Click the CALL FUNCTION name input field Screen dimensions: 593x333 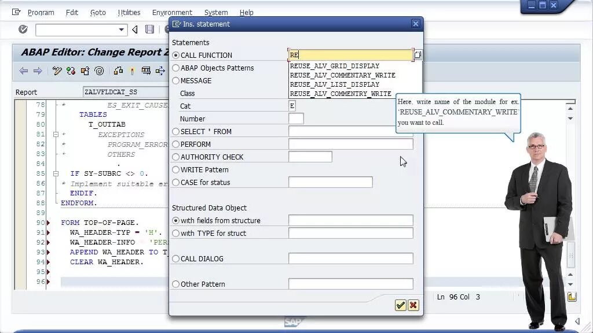click(x=350, y=55)
